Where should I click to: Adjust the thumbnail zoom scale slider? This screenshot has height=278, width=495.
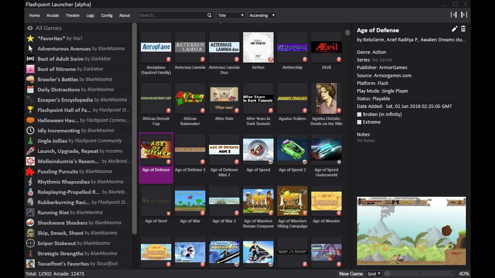[x=420, y=274]
